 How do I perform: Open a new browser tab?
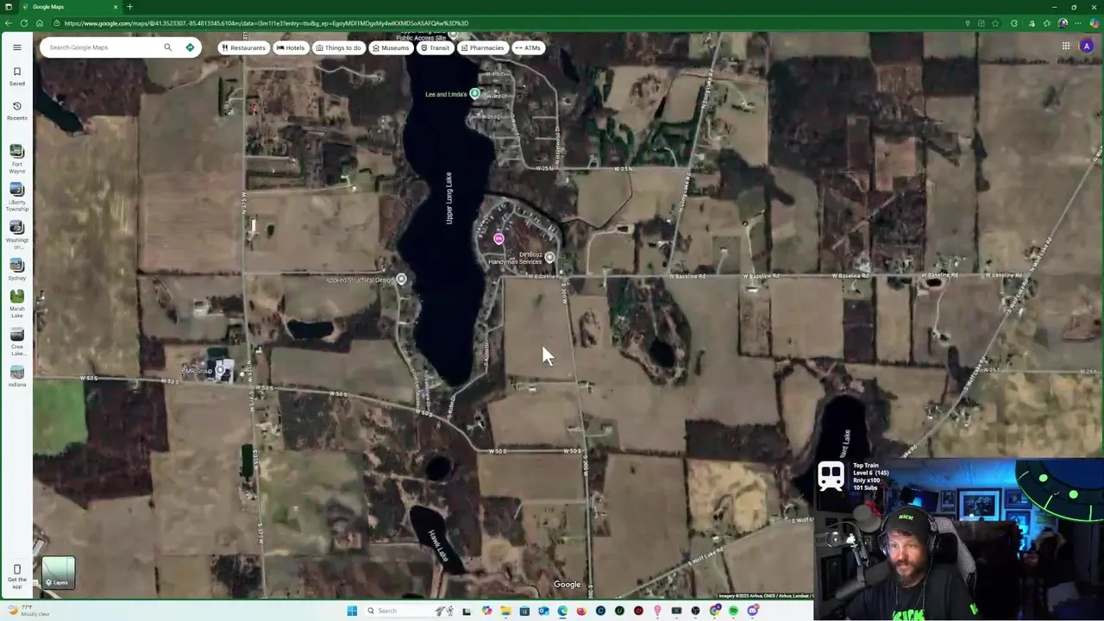point(130,7)
